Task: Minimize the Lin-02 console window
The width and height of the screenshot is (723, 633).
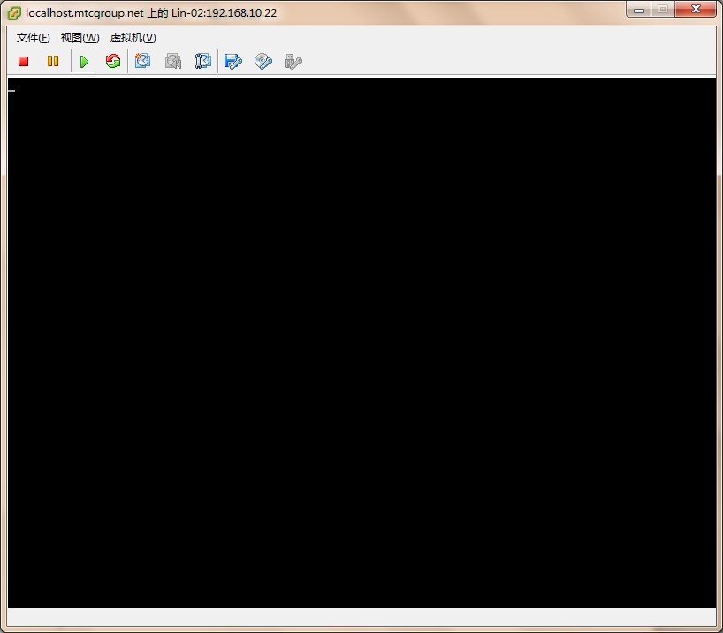Action: 639,9
